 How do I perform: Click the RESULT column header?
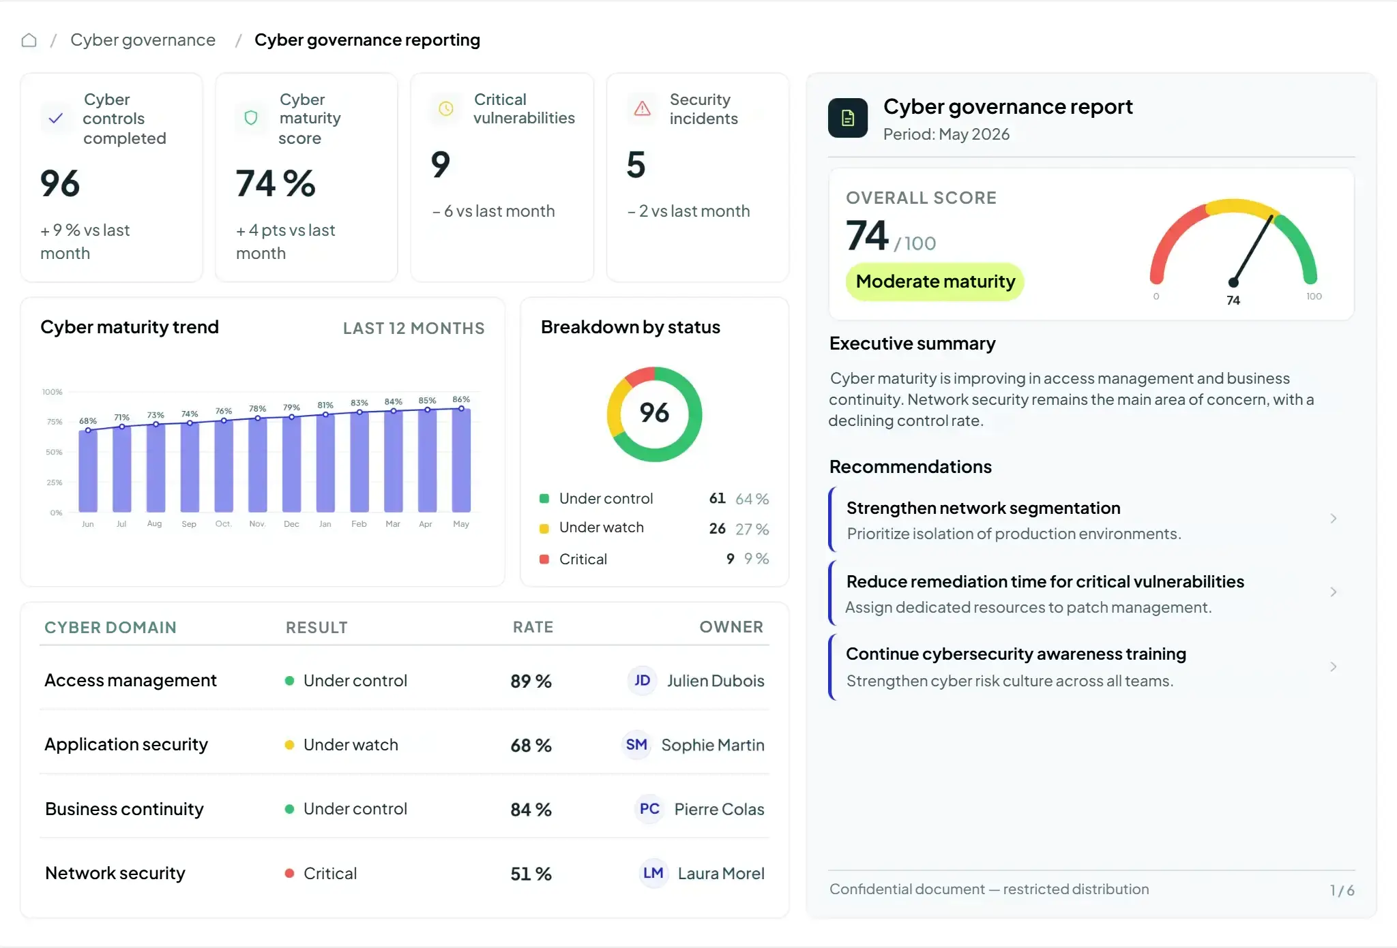pyautogui.click(x=317, y=627)
